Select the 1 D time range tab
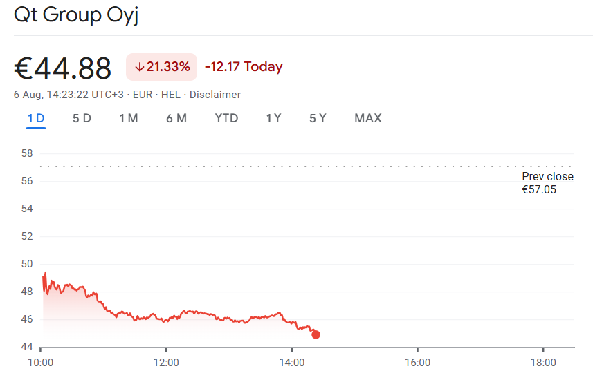The image size is (593, 380). [36, 118]
